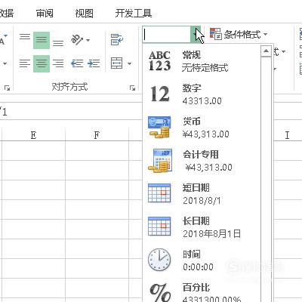
Task: Select 数字 number format option
Action: pyautogui.click(x=202, y=94)
